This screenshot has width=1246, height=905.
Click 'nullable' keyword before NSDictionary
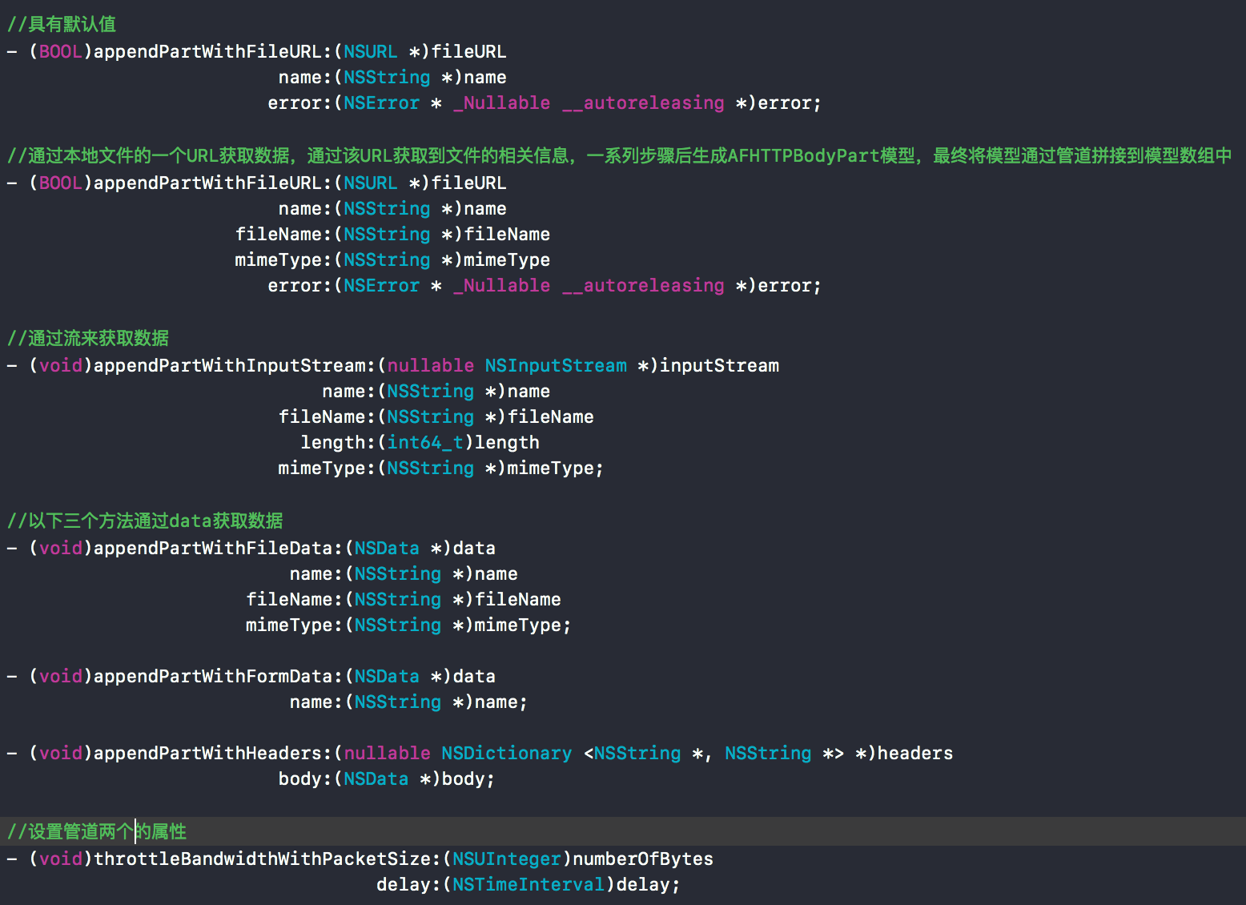[x=387, y=753]
